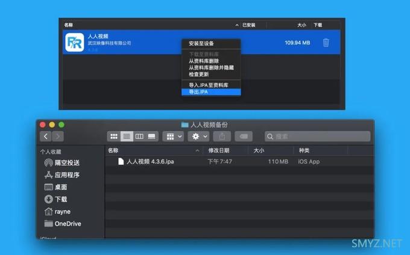Viewport: 410px width, 255px height.
Task: Click the ipa file document icon
Action: [x=121, y=161]
